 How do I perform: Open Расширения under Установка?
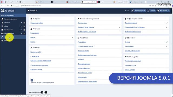pos(35,33)
